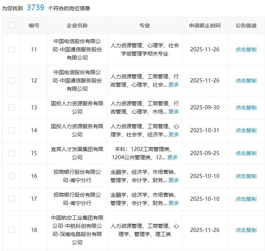The width and height of the screenshot is (265, 251).
Task: Tick the select-all checkbox in table header
Action: (x=12, y=25)
